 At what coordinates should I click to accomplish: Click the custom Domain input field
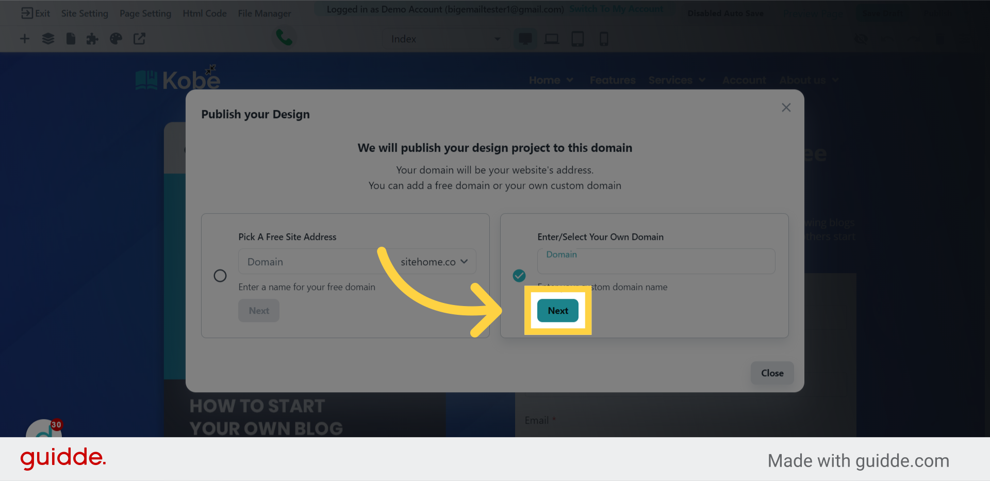pyautogui.click(x=656, y=261)
